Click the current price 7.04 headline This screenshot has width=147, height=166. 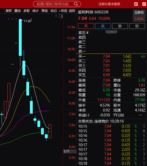(83, 19)
